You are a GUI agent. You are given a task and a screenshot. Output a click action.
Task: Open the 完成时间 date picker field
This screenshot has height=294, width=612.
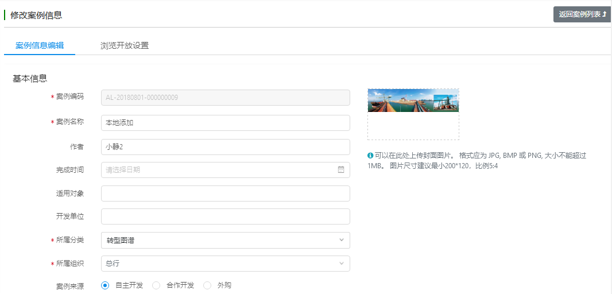coord(218,170)
